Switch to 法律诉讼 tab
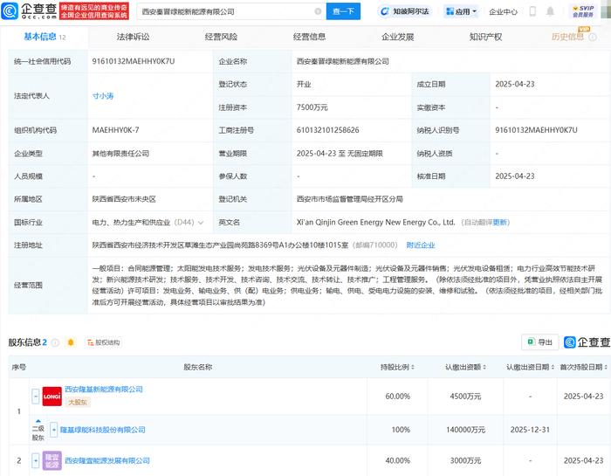The image size is (611, 476). click(x=133, y=37)
